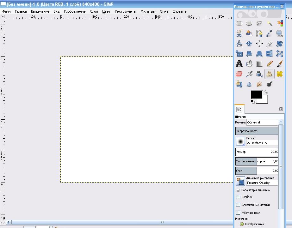This screenshot has height=228, width=292.
Task: Open the tool options tab menu arrow
Action: pyautogui.click(x=281, y=109)
